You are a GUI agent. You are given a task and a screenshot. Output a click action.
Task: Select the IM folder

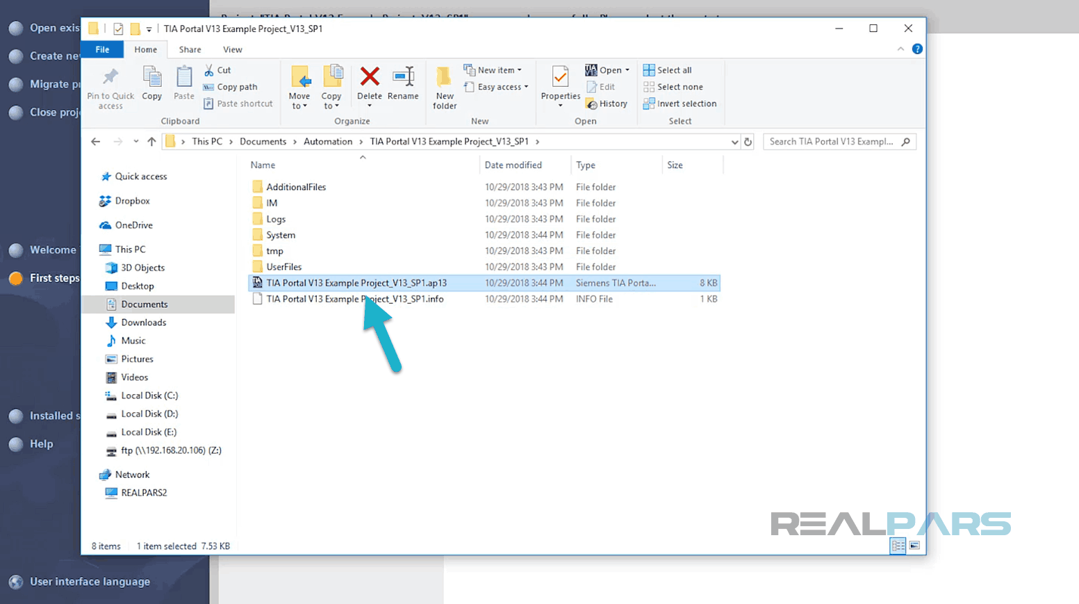coord(271,203)
